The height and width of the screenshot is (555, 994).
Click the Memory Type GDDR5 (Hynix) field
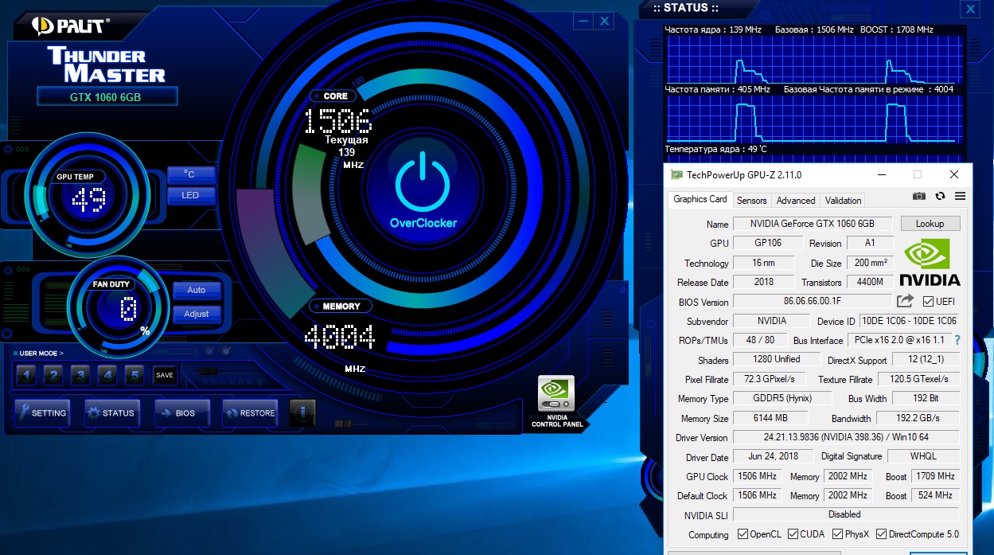click(782, 398)
